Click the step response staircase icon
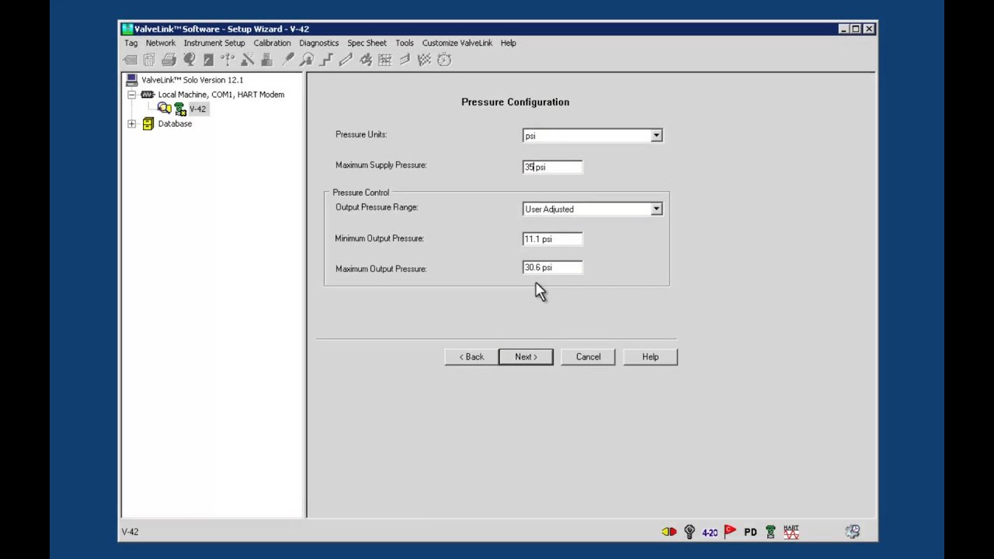The image size is (994, 559). pos(326,60)
